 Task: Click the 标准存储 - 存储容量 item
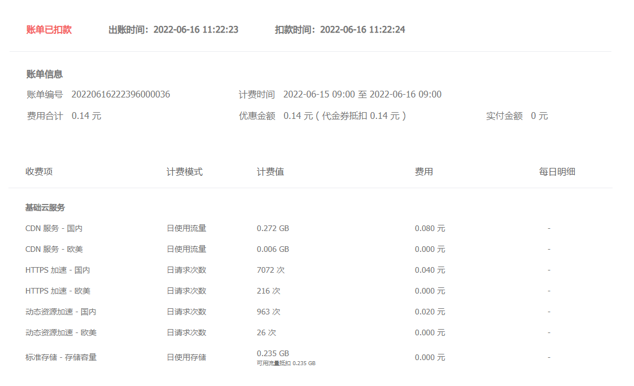point(61,357)
